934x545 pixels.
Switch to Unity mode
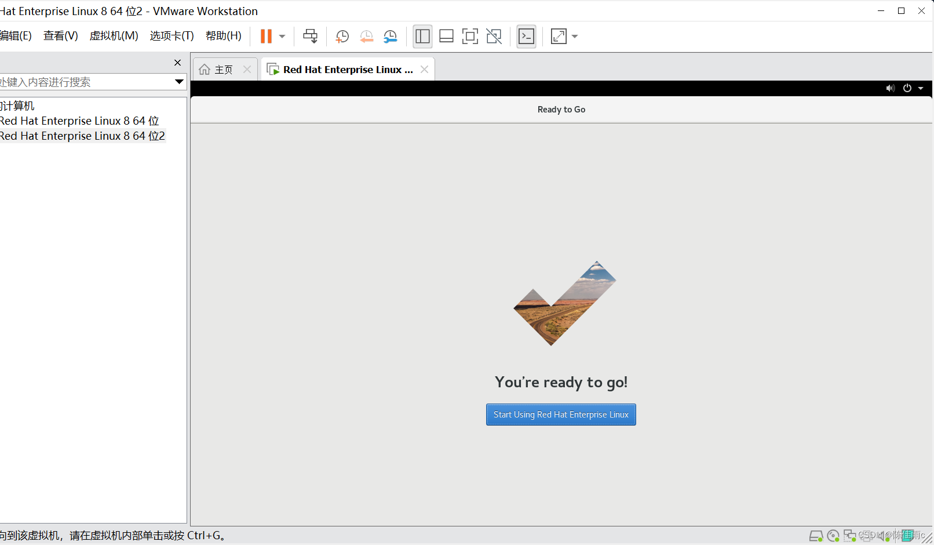494,36
